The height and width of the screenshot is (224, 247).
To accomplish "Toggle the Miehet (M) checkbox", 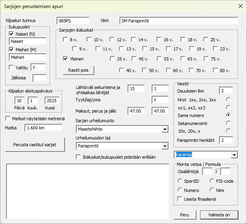I will pyautogui.click(x=12, y=49).
